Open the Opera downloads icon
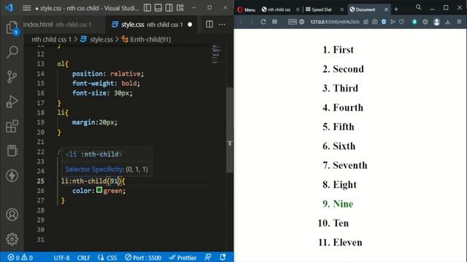This screenshot has height=262, width=467. 447,22
